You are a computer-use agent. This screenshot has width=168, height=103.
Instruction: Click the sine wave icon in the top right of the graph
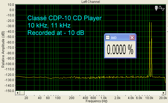[161, 8]
